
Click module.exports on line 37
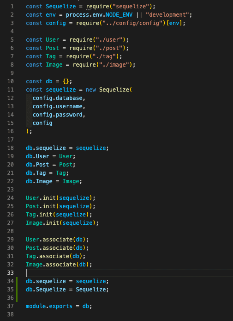(49, 306)
